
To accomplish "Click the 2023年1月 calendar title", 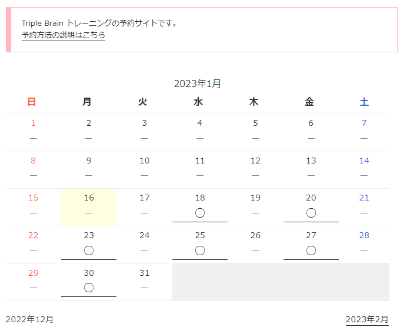I will (198, 83).
